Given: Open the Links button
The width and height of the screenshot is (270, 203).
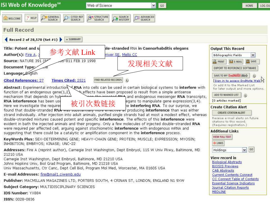Looking at the screenshot, I should [x=218, y=143].
